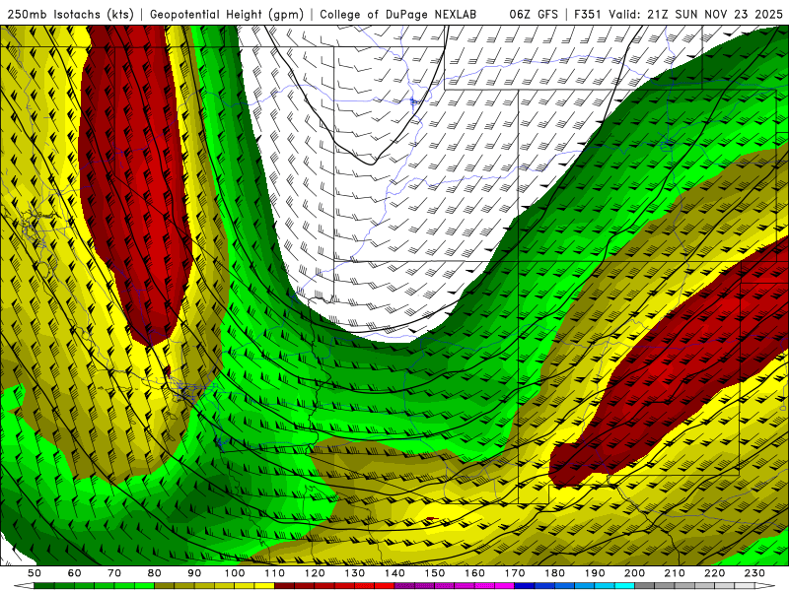Click the legend value 220

click(715, 573)
